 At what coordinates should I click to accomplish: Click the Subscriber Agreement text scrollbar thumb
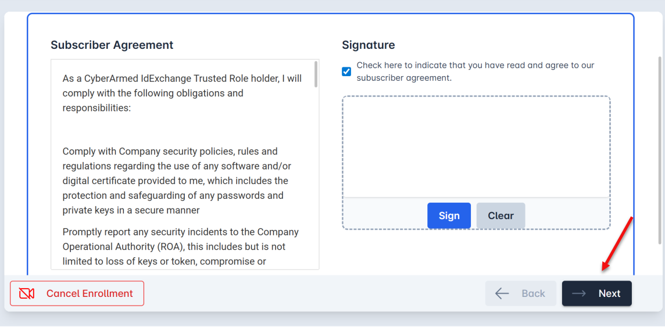[x=316, y=74]
